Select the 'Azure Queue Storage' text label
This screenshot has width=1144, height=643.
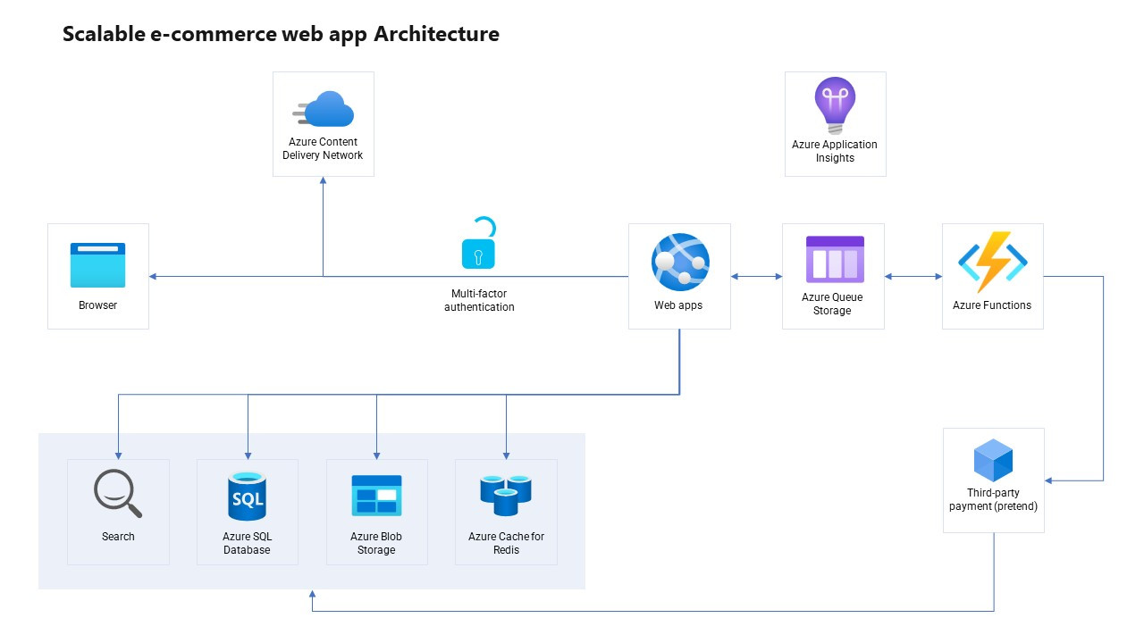tap(832, 305)
